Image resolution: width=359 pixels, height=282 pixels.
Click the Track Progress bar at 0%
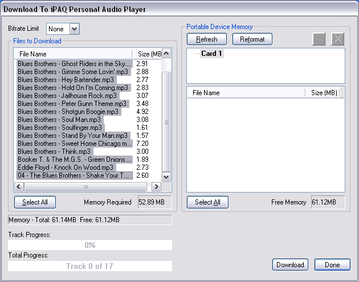click(x=90, y=245)
